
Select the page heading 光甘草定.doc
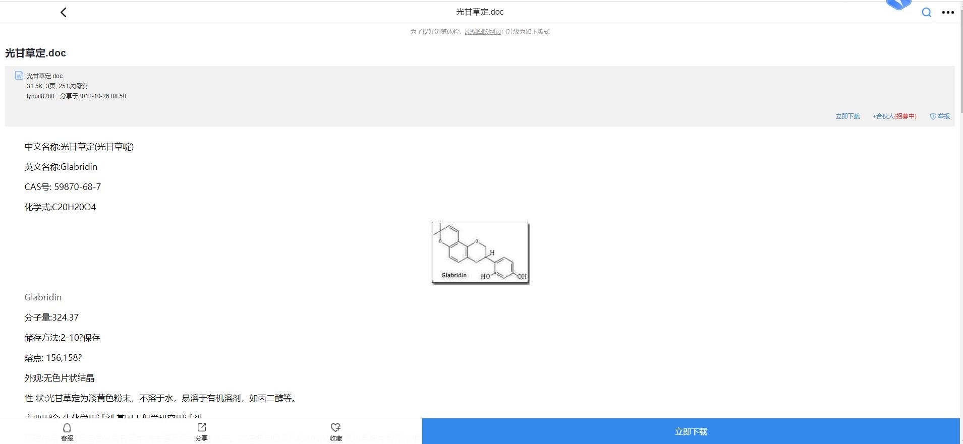click(x=35, y=53)
